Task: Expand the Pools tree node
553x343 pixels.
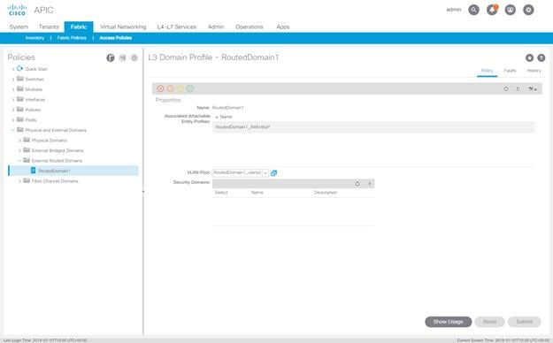Action: [x=13, y=120]
